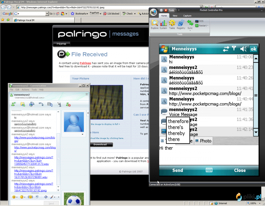Tap Close on the device softkey bar
The height and width of the screenshot is (206, 265).
[239, 170]
